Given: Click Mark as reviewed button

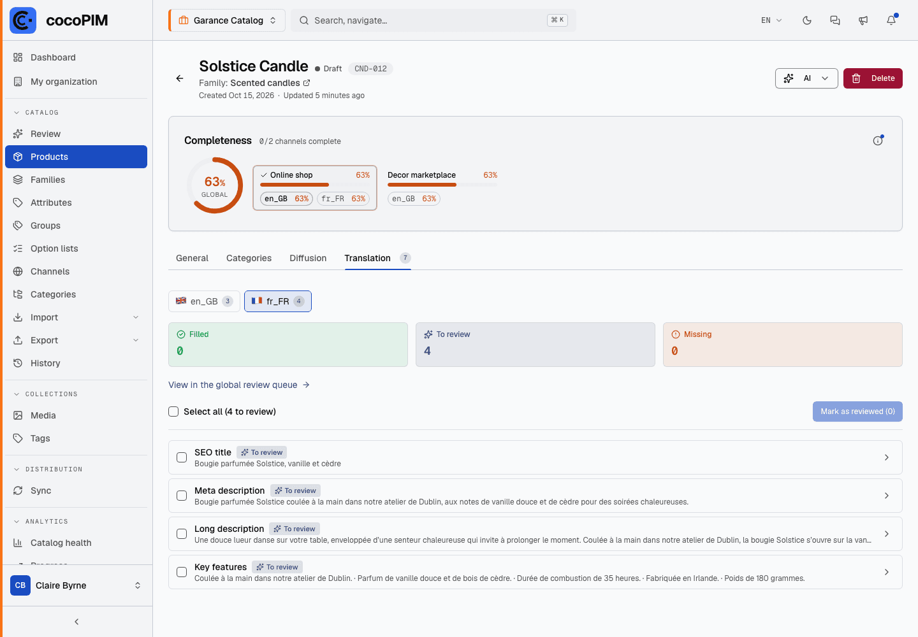Looking at the screenshot, I should click(857, 412).
